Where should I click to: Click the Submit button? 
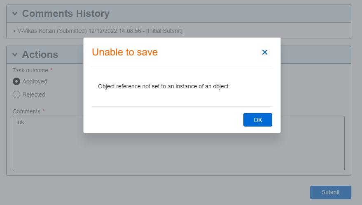click(x=331, y=192)
